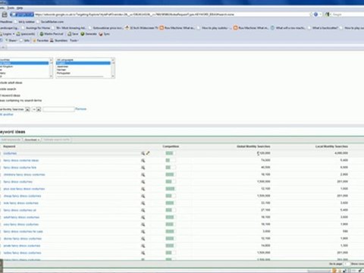Open the What's a backscatter bookmark
The image size is (364, 273).
(x=324, y=27)
